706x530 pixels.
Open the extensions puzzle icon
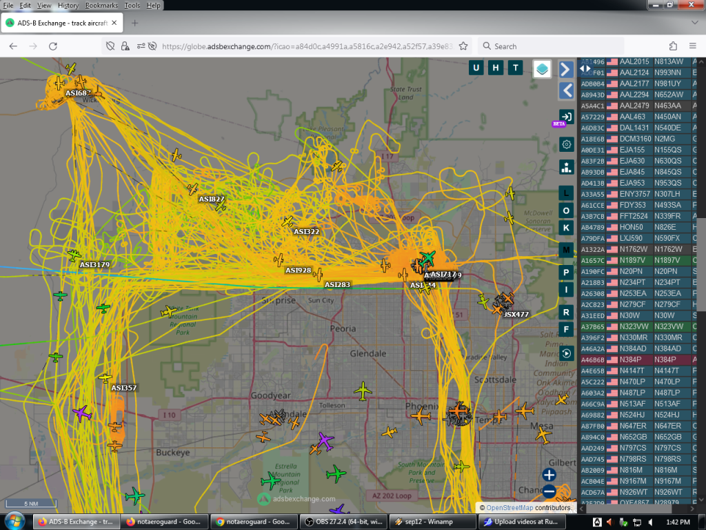673,46
